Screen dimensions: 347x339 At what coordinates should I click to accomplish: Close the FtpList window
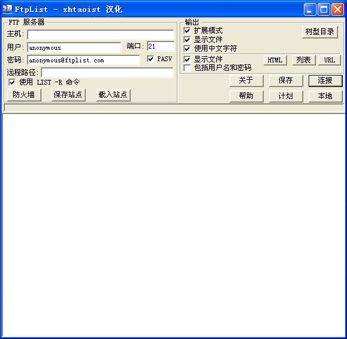tap(337, 10)
